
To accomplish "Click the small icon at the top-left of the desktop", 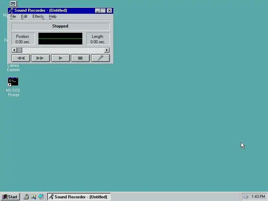I will (x=13, y=4).
